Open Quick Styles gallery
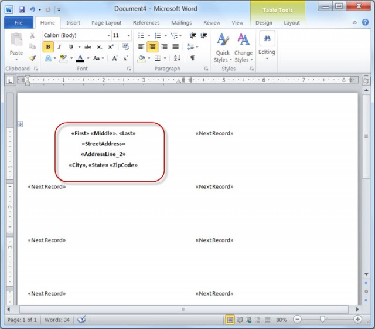This screenshot has height=329, width=375. tap(223, 48)
